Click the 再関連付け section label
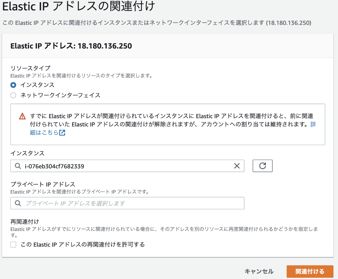 click(24, 221)
